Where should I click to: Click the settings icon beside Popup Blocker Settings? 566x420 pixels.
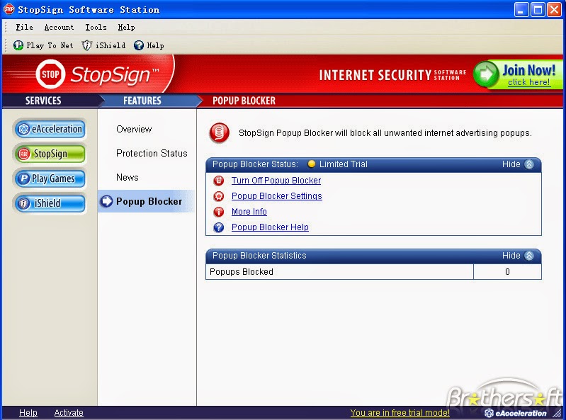click(x=219, y=196)
